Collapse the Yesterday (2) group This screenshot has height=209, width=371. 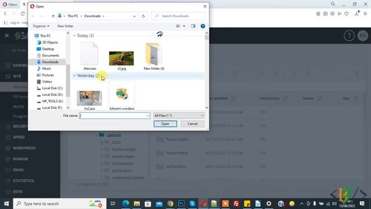click(x=75, y=75)
